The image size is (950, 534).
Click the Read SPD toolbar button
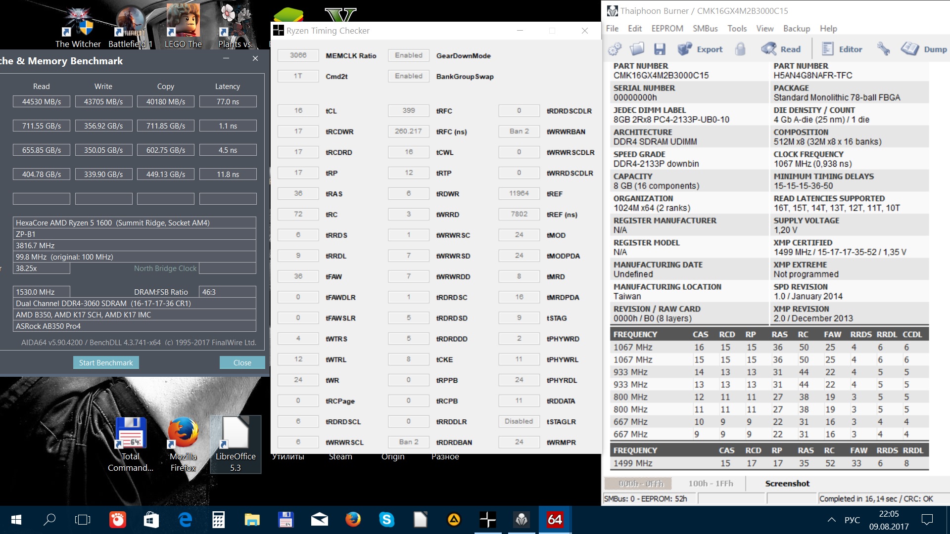pos(781,49)
